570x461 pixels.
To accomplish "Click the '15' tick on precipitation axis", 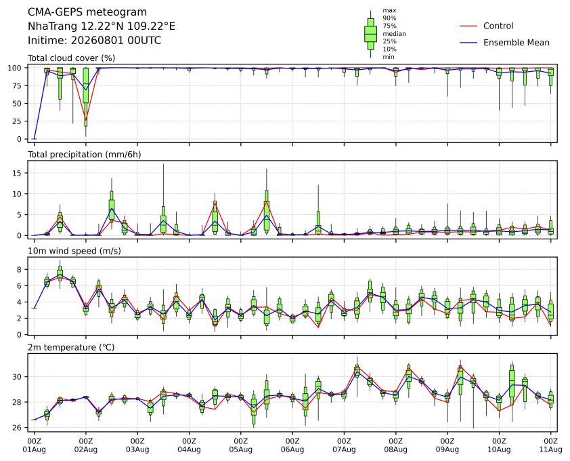I will [18, 174].
